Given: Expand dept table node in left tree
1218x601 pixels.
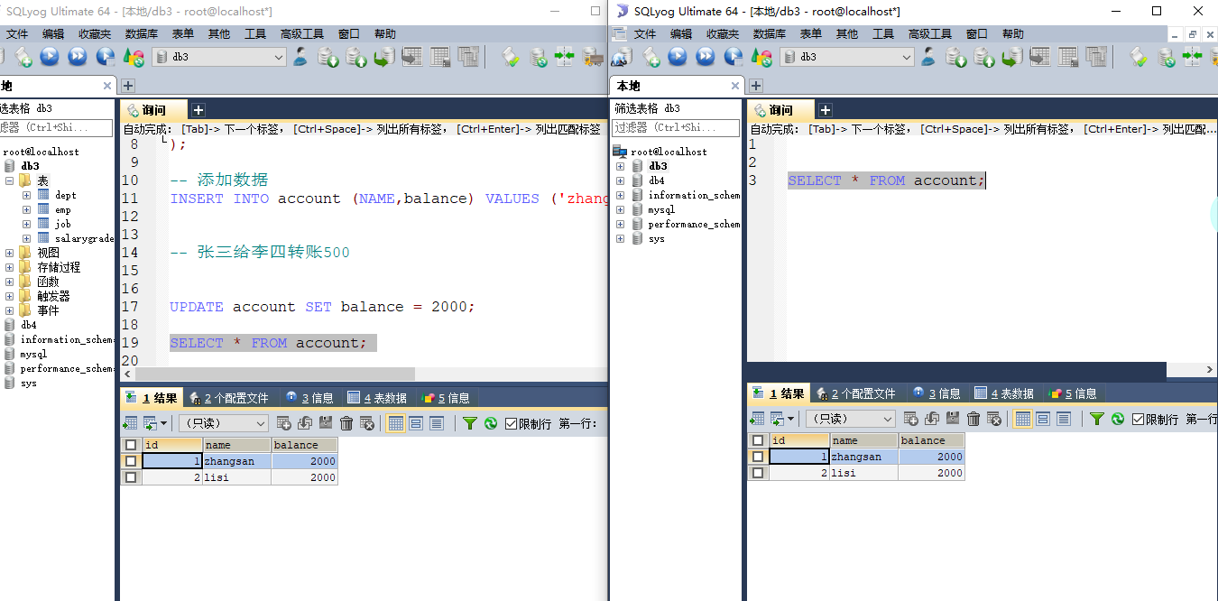Looking at the screenshot, I should coord(26,195).
